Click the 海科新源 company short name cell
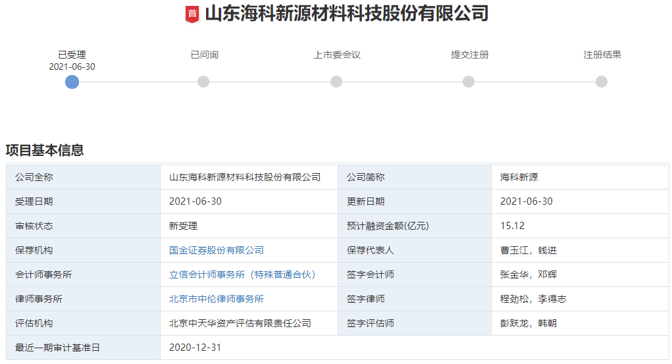 coord(519,177)
